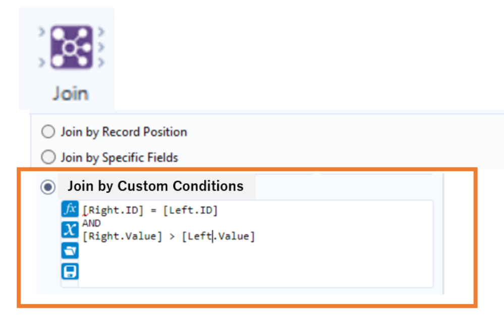
Task: Click the bottom left input anchor of Join
Action: coord(40,62)
